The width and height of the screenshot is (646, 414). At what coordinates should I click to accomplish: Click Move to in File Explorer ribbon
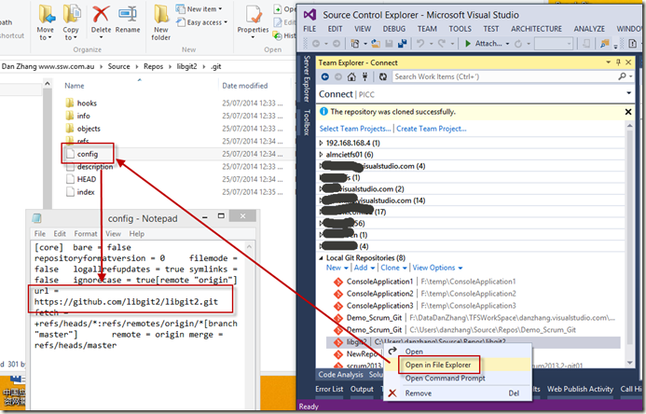46,22
